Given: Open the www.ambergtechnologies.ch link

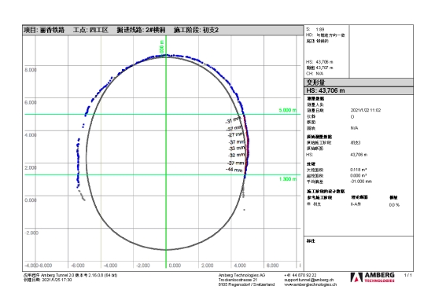Looking at the screenshot, I should tap(311, 284).
